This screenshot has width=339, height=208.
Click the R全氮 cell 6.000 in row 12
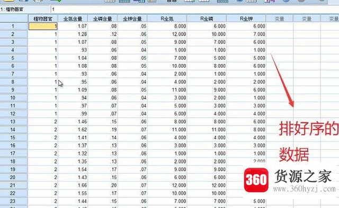[x=167, y=114]
